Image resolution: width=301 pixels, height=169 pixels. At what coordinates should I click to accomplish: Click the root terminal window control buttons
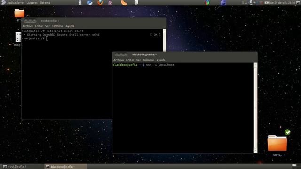click(x=30, y=21)
